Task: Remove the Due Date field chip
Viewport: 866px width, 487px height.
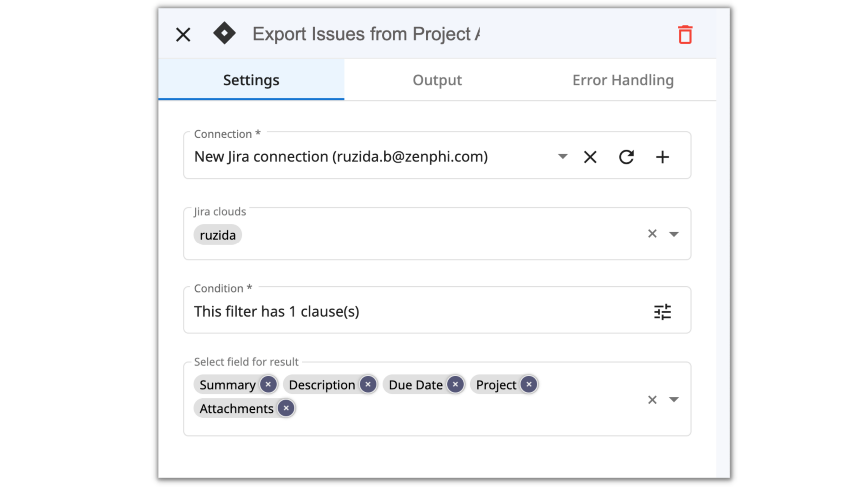Action: pos(455,384)
